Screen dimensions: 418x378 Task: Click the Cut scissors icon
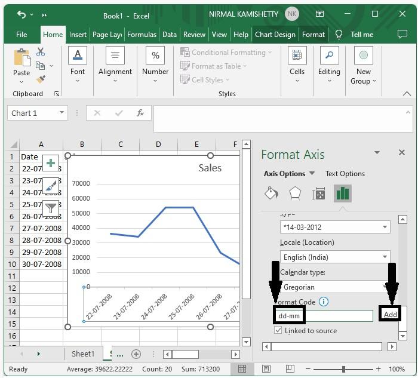(x=41, y=53)
